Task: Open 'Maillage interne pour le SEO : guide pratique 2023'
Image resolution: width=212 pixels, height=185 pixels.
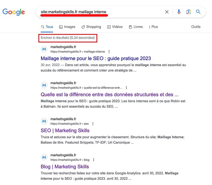Action: (96, 58)
